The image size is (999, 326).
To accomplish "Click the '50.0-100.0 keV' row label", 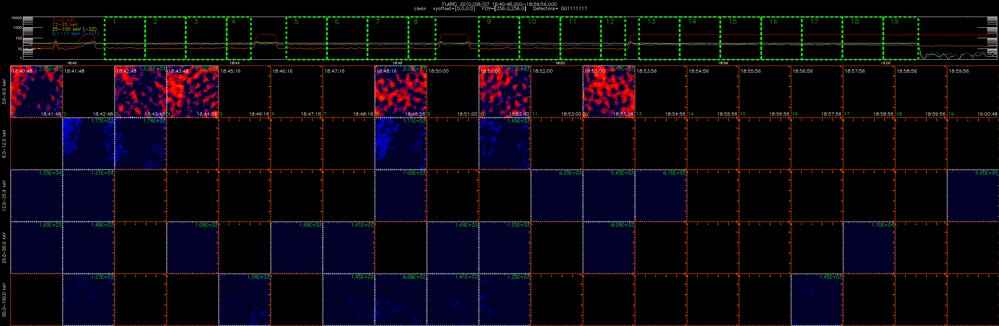I will click(x=4, y=299).
